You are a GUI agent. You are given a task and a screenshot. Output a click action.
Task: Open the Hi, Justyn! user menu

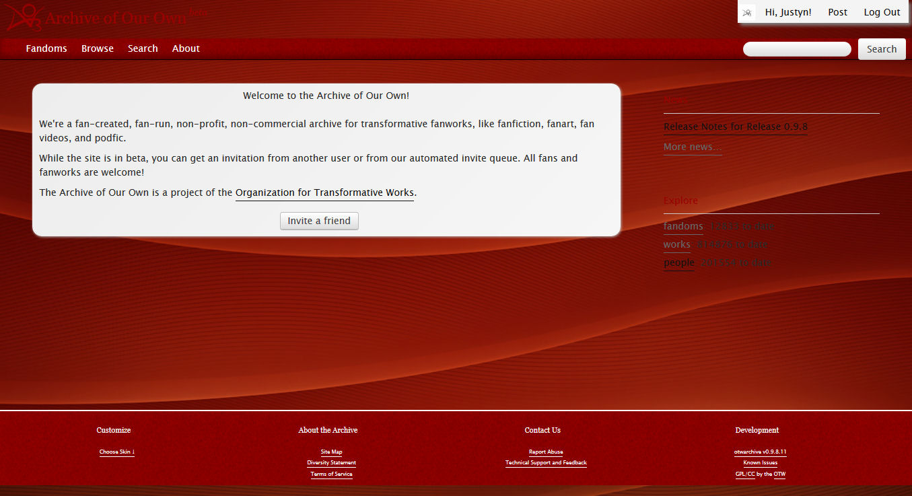(788, 12)
